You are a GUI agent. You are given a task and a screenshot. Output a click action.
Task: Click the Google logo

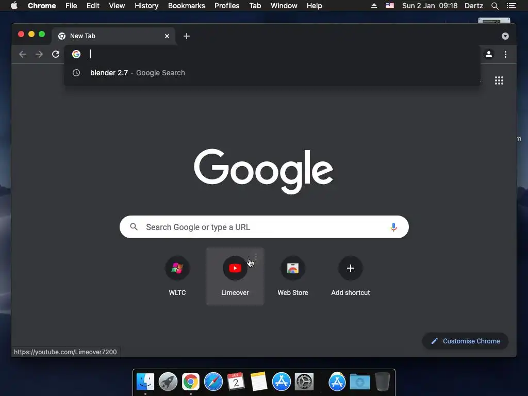(x=263, y=171)
